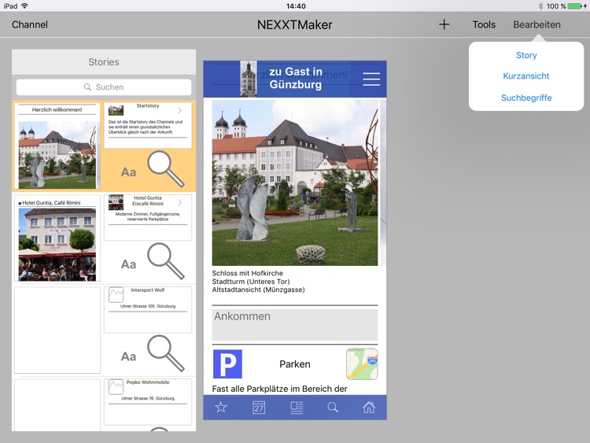Click the Wi-Fi icon in status bar
The image size is (590, 443).
(24, 6)
